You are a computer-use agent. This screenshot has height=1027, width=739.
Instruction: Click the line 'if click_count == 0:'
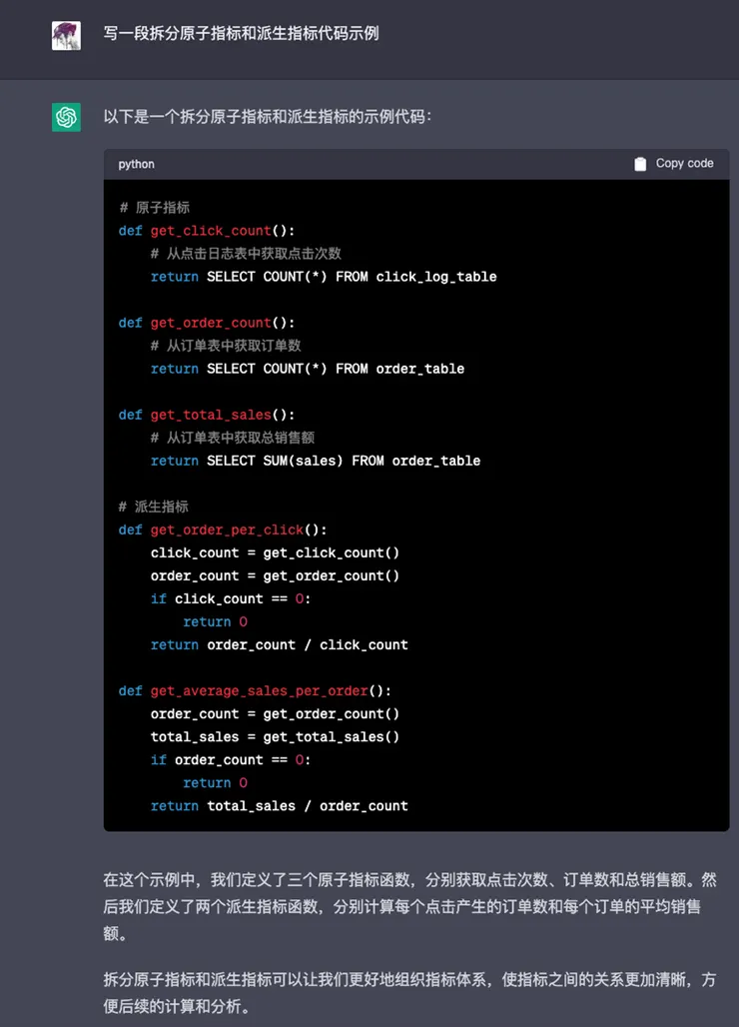point(231,598)
